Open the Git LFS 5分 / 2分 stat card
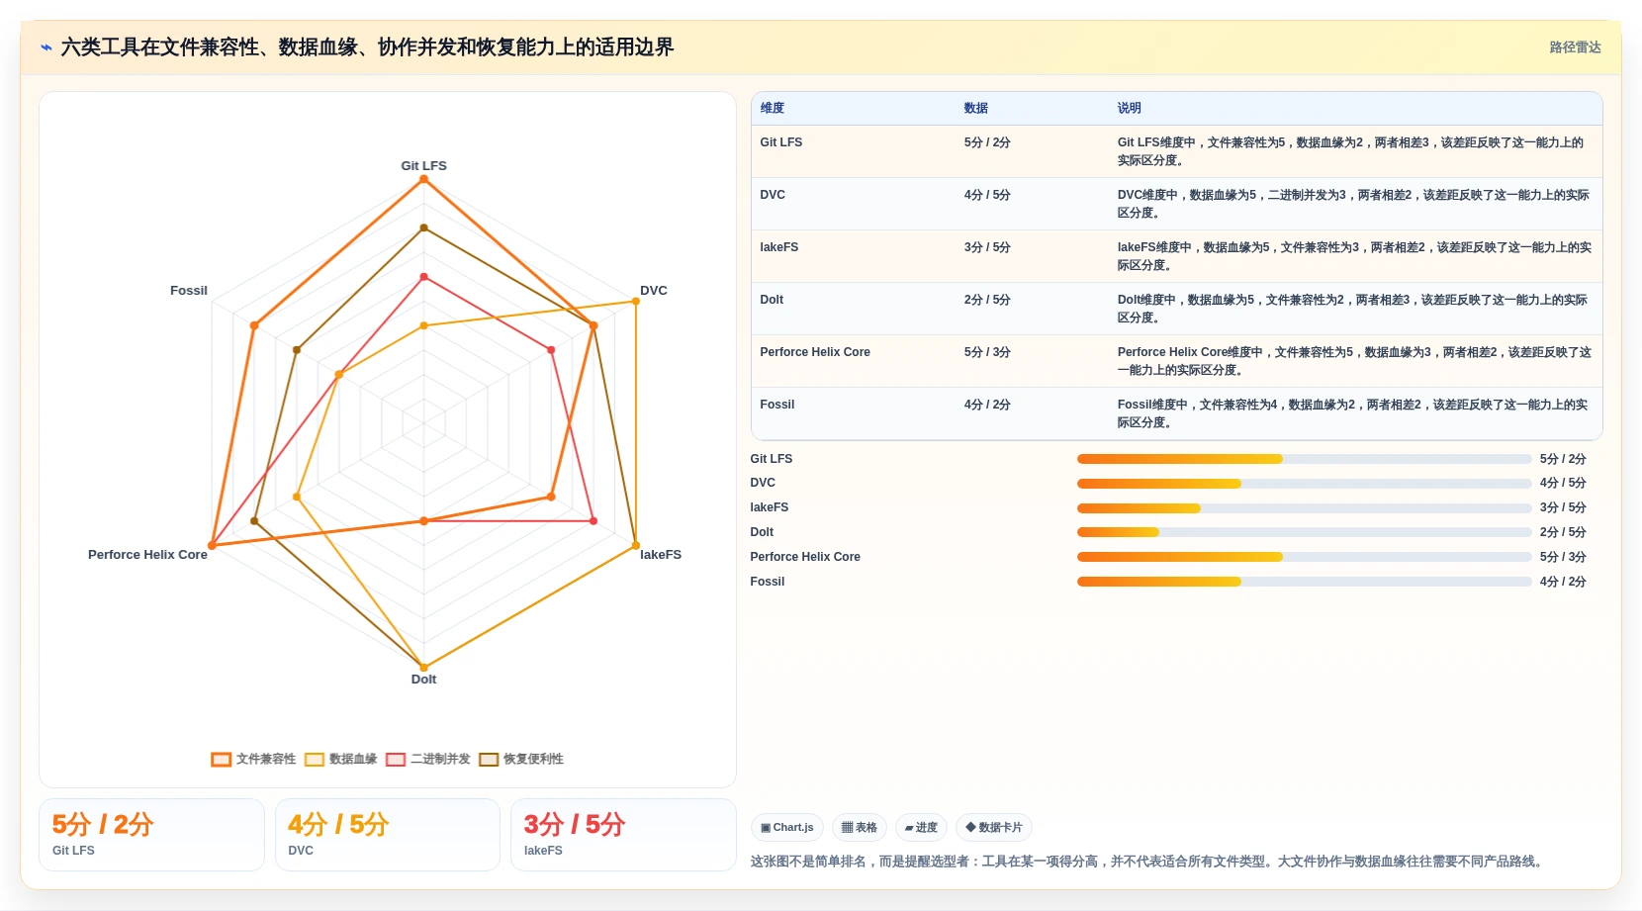The height and width of the screenshot is (911, 1642). [x=151, y=835]
